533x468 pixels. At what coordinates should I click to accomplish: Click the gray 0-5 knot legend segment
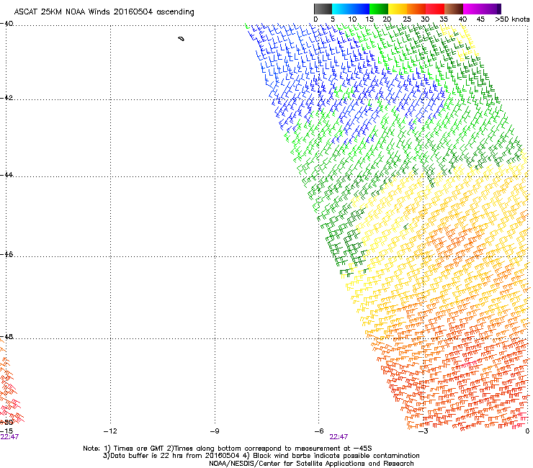[x=323, y=9]
